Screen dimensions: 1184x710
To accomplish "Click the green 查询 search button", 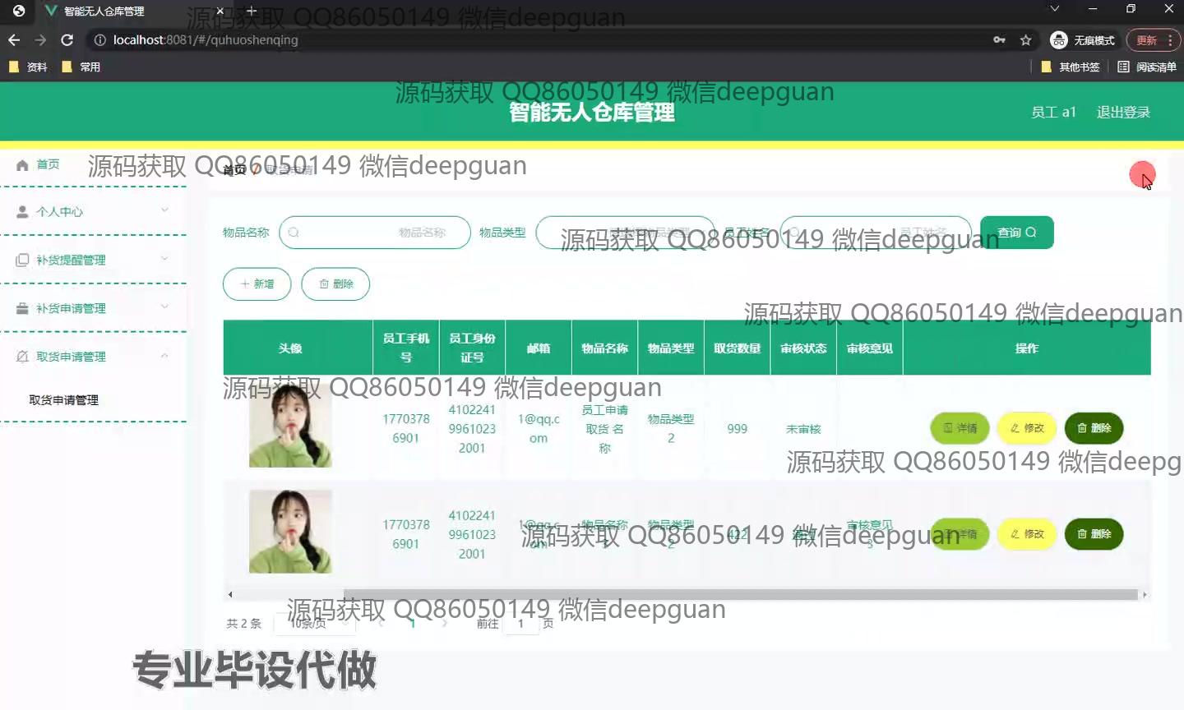I will (1016, 233).
